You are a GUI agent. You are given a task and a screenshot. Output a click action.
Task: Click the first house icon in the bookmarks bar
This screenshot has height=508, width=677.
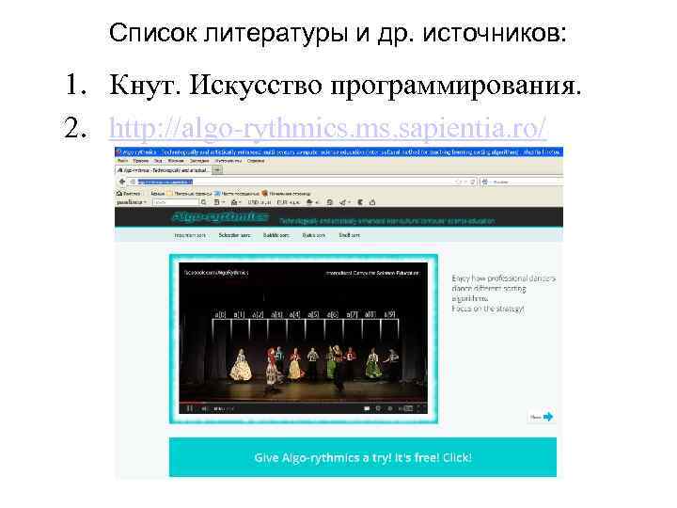pos(119,193)
